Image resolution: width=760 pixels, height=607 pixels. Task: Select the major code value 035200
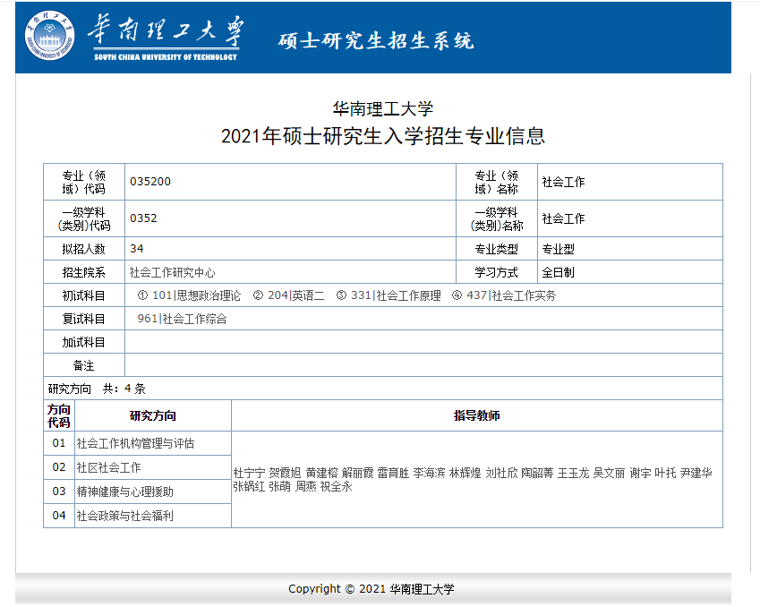click(150, 182)
